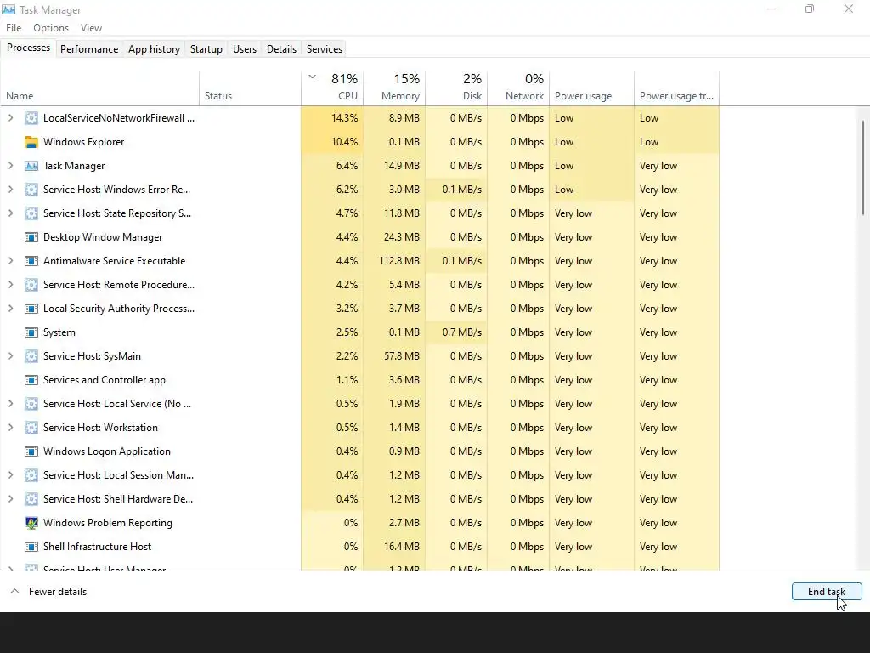Click the Windows Explorer folder icon

pos(31,142)
